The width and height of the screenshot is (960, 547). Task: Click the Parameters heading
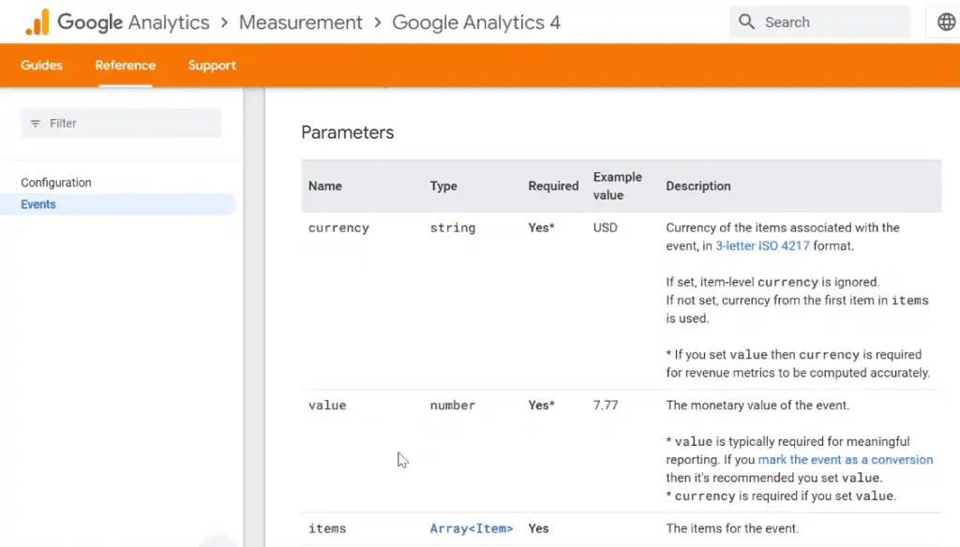348,133
